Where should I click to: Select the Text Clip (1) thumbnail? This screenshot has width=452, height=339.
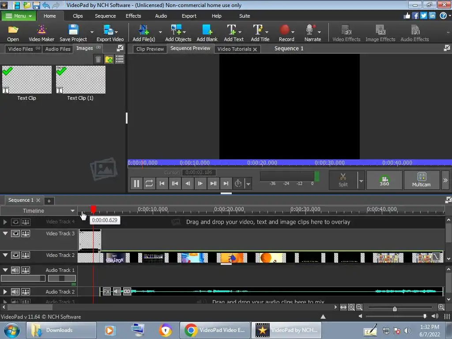tap(81, 80)
